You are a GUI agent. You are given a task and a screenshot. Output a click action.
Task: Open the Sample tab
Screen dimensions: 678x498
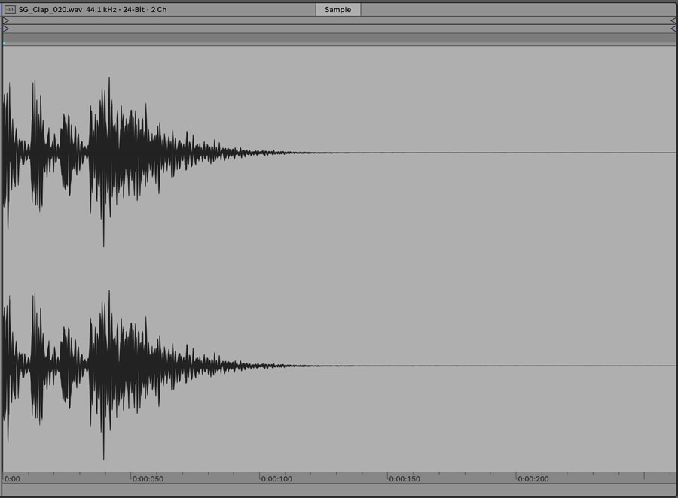pos(337,9)
